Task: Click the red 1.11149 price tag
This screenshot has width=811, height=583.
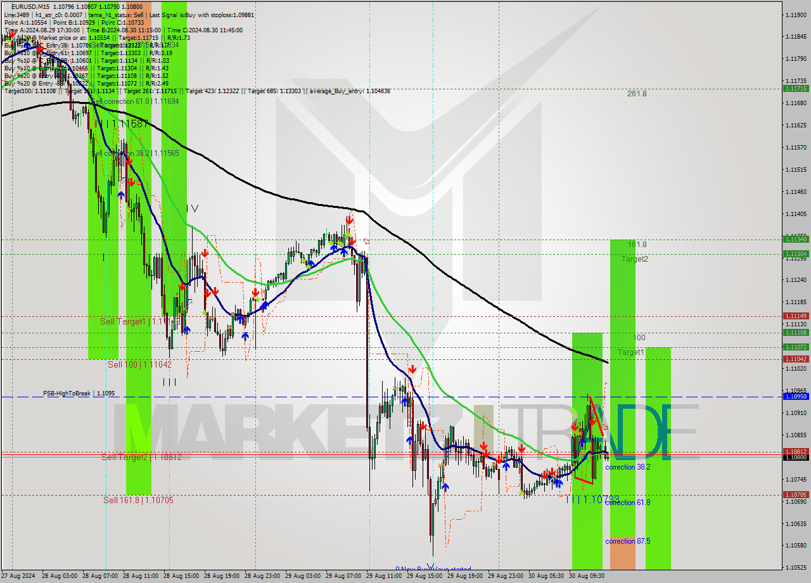Action: (796, 316)
